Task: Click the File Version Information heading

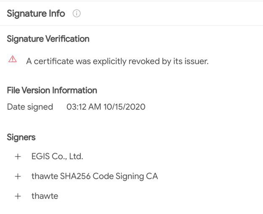Action: (x=52, y=90)
